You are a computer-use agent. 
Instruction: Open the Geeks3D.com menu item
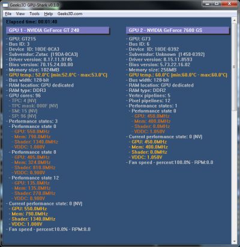(x=70, y=14)
